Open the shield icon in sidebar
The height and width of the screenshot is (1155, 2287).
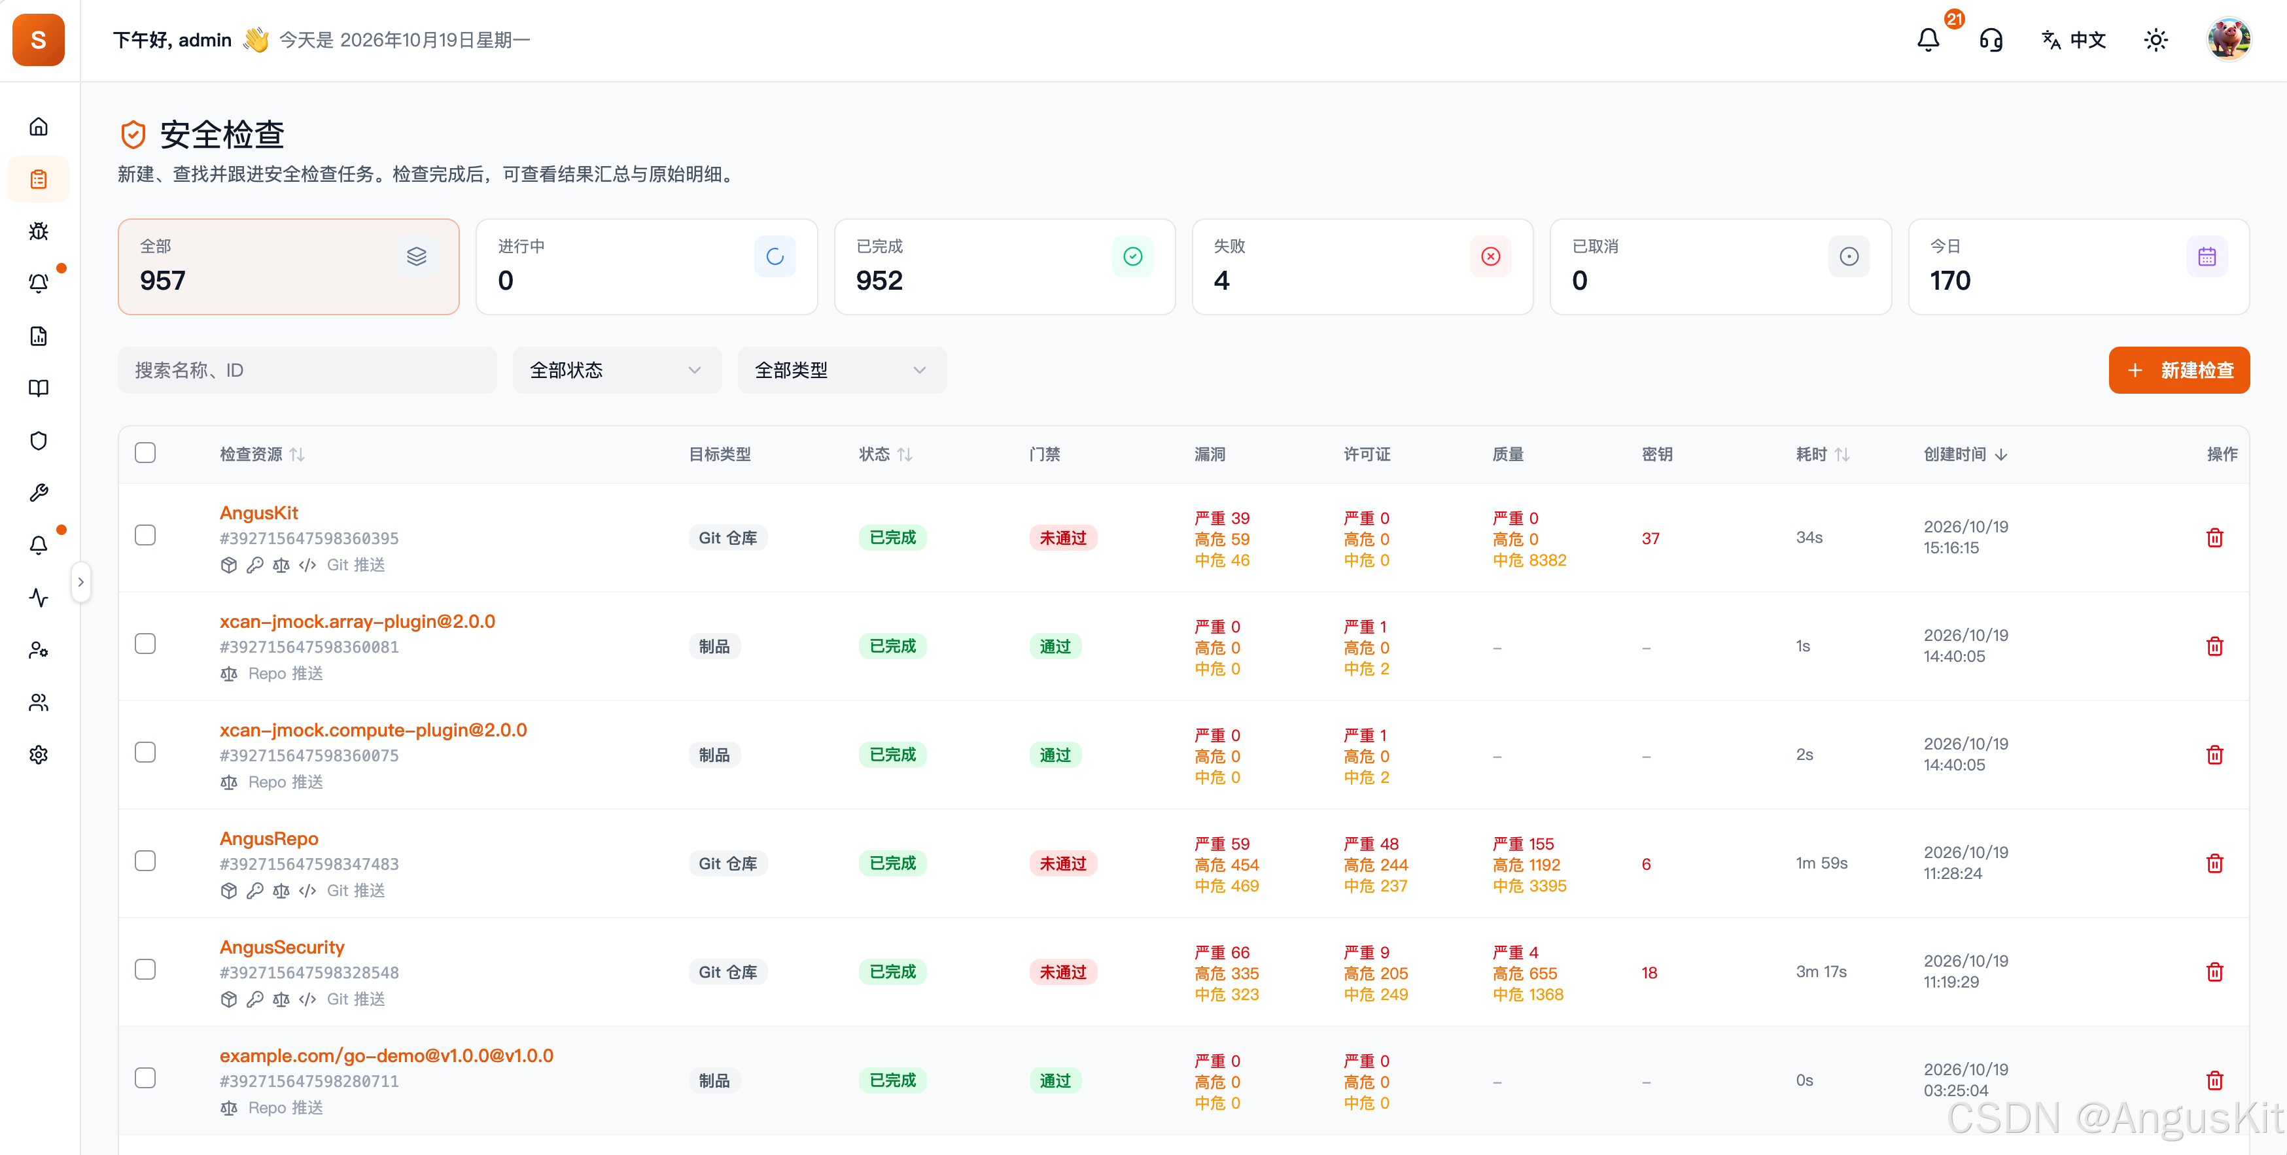tap(38, 440)
